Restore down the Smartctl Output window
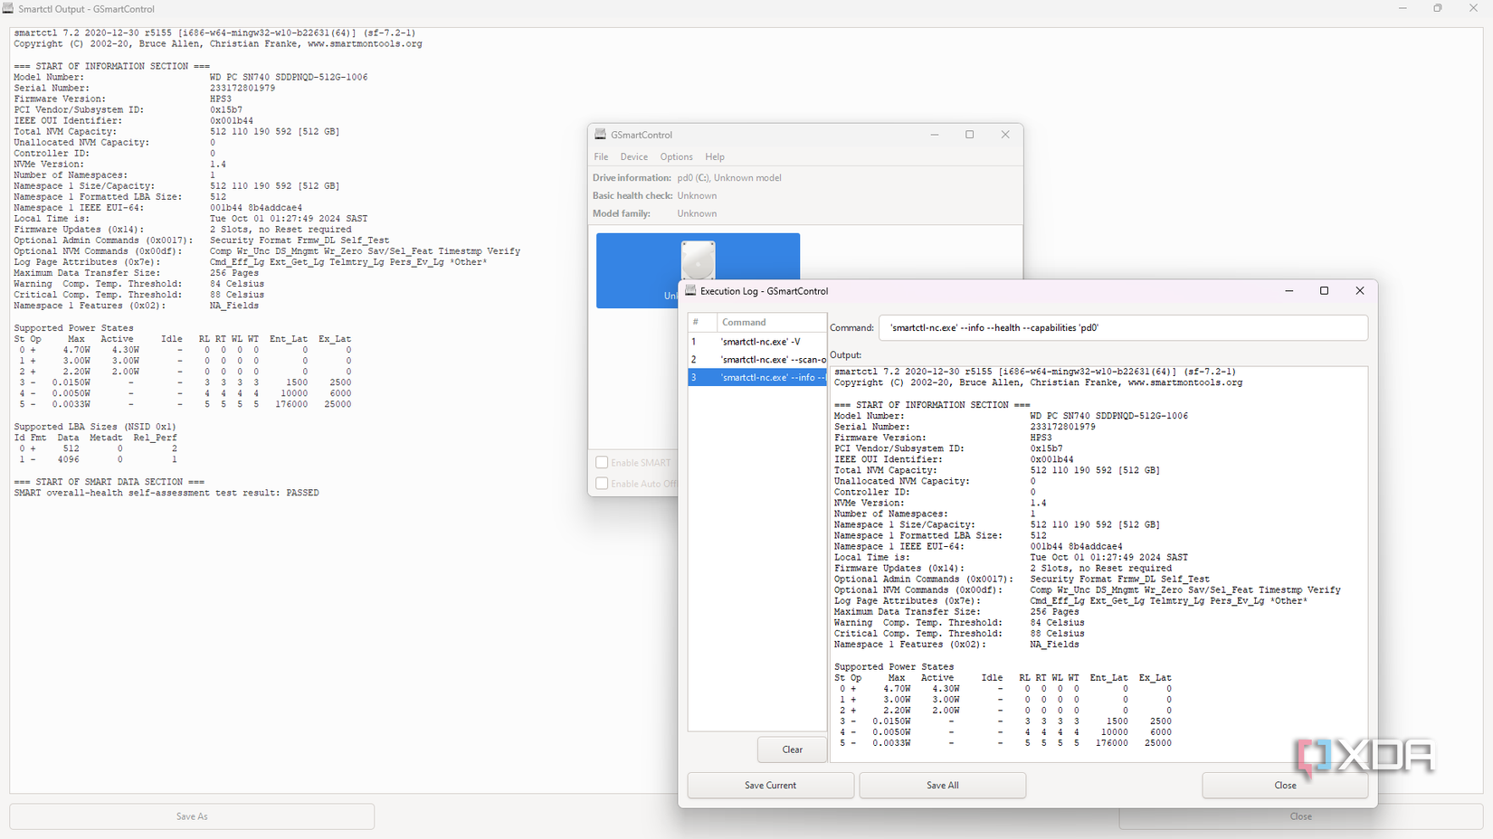 1437,9
